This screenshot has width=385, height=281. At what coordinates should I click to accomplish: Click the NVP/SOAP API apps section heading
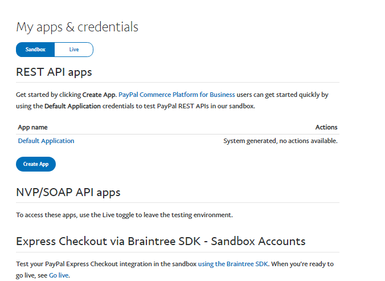coord(68,192)
